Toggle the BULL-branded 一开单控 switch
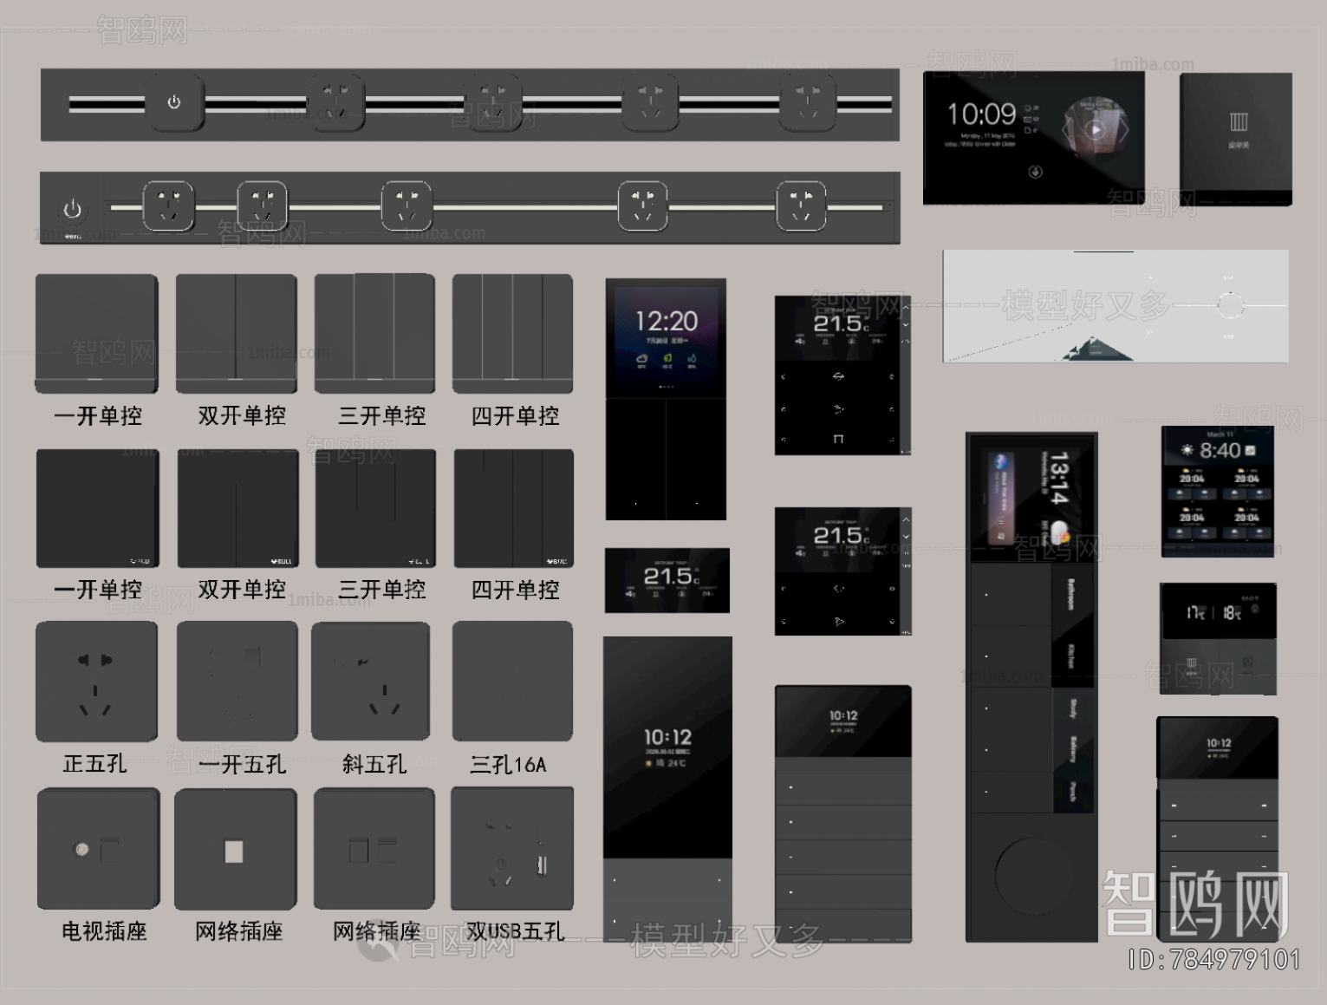1327x1005 pixels. [97, 508]
